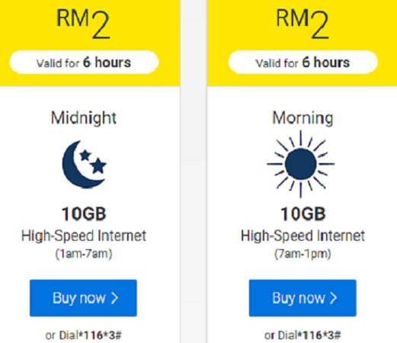Click Morning's Valid for 6 hours badge
397x343 pixels.
point(303,63)
